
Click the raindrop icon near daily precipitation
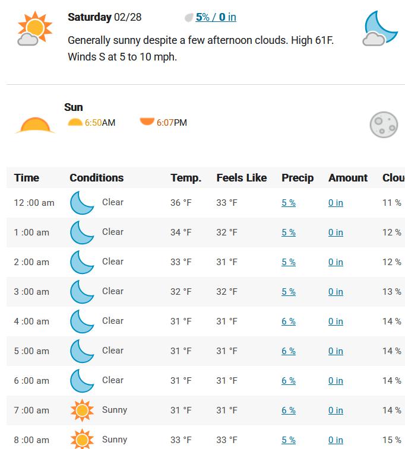coord(189,18)
